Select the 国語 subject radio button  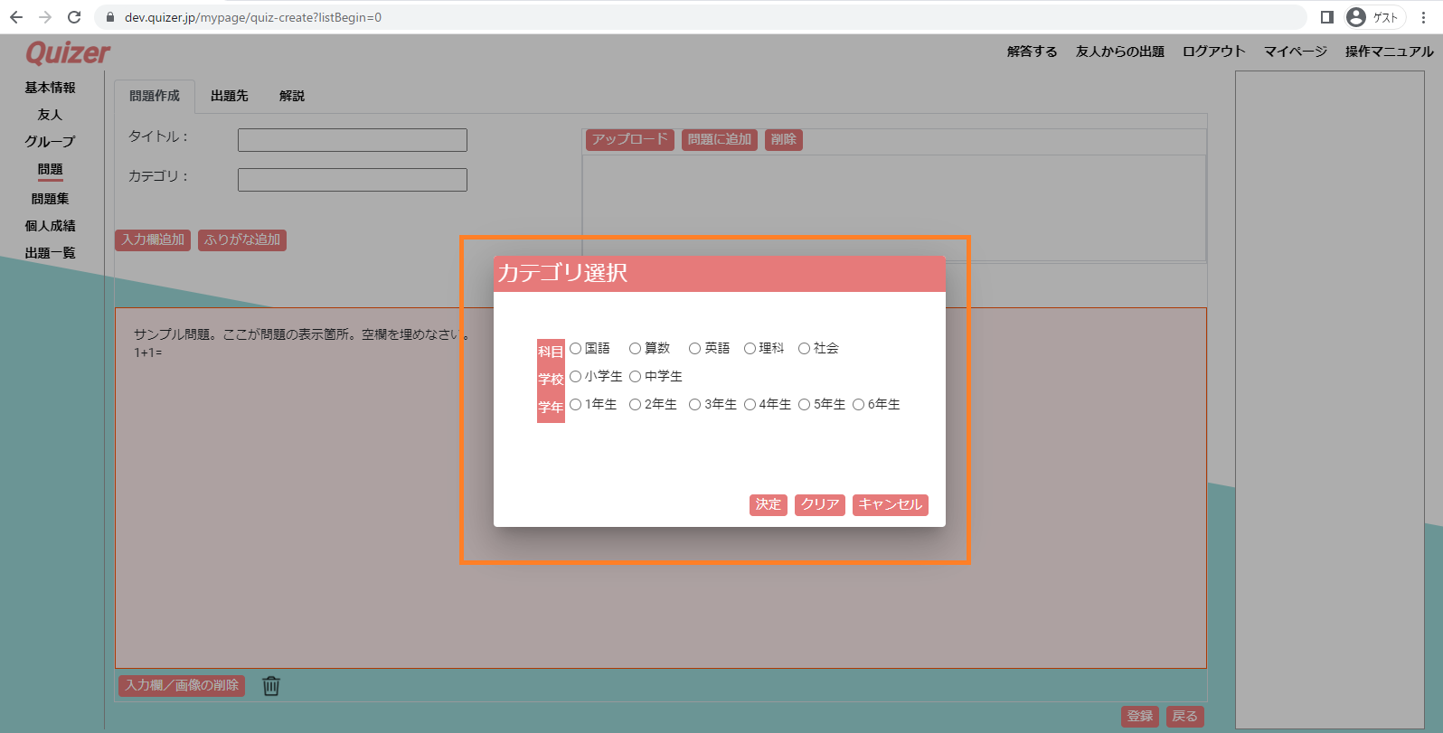(576, 349)
